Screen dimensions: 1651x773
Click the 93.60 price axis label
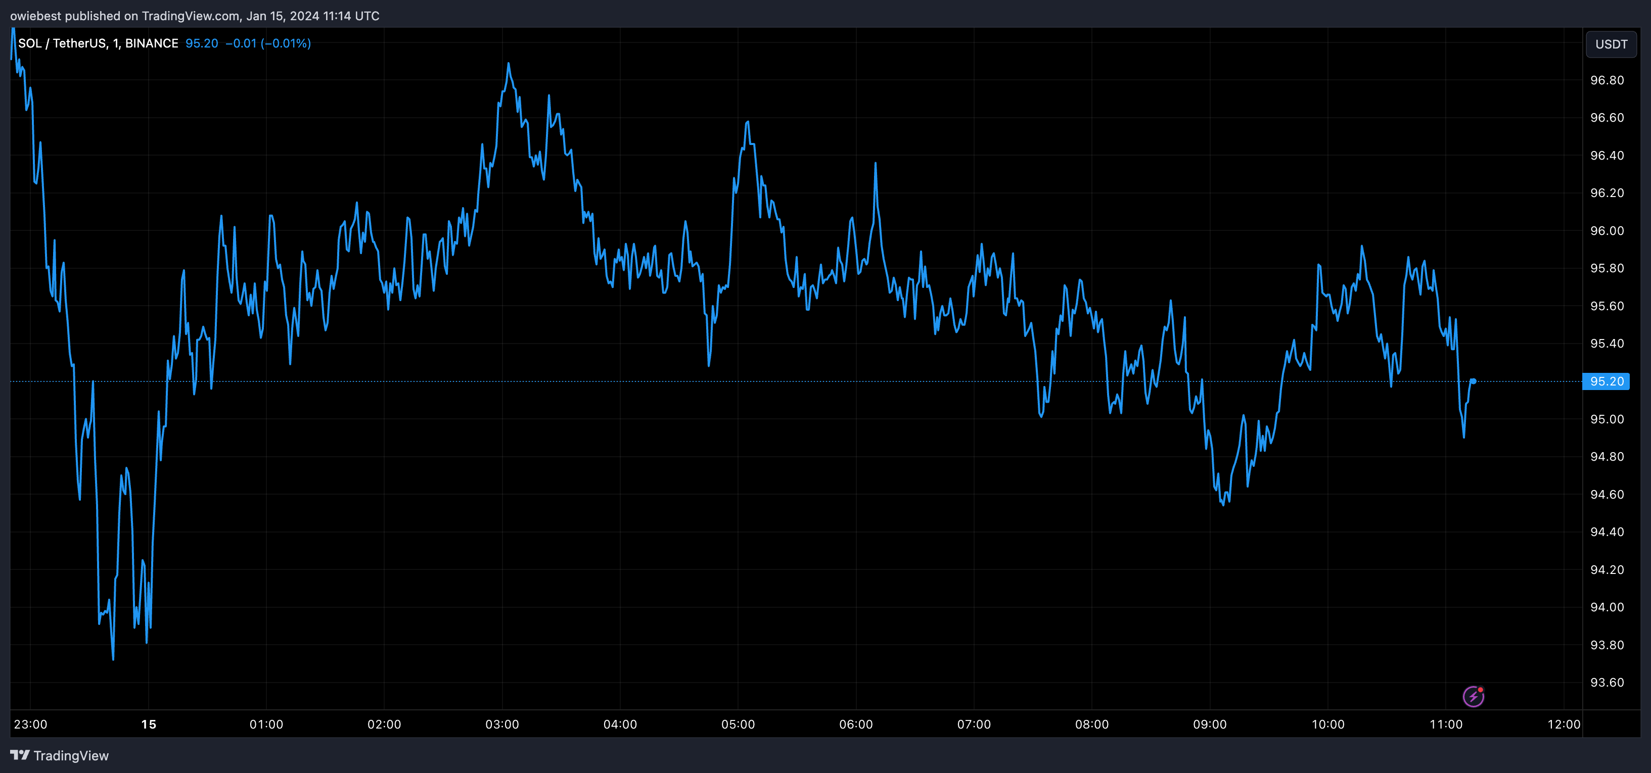click(x=1607, y=682)
